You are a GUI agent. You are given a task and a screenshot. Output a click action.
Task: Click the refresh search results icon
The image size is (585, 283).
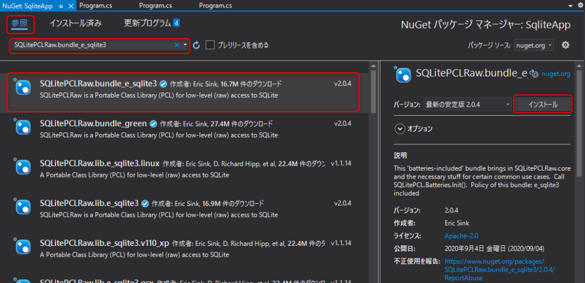197,45
